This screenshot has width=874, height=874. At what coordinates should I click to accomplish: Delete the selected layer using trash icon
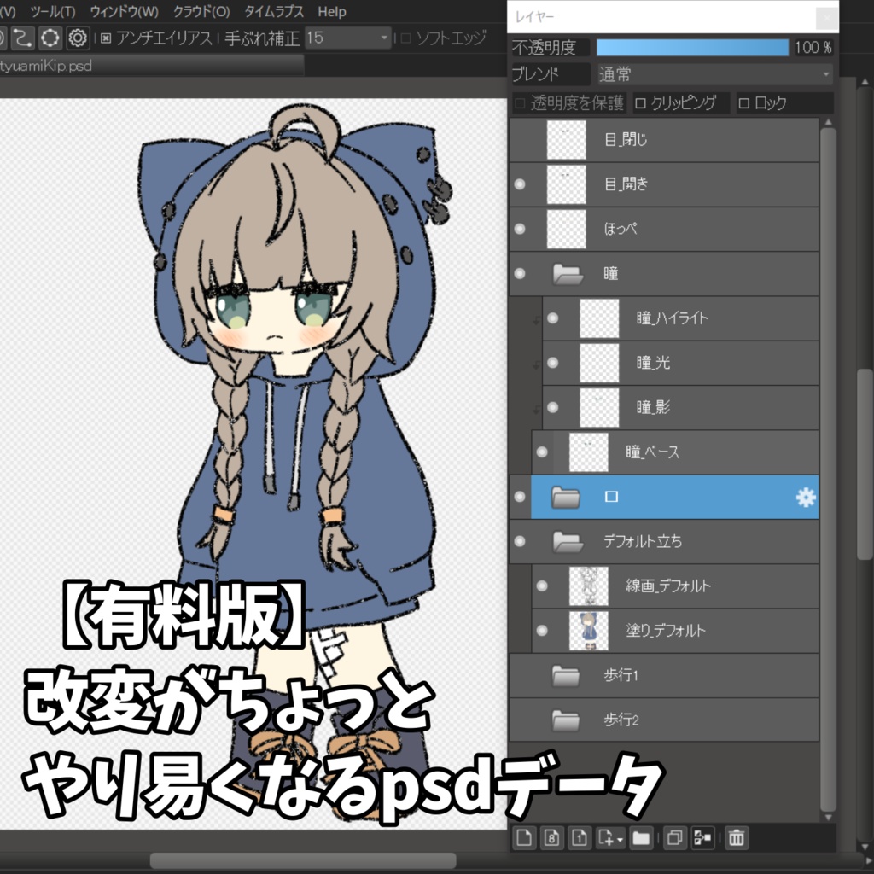[737, 838]
